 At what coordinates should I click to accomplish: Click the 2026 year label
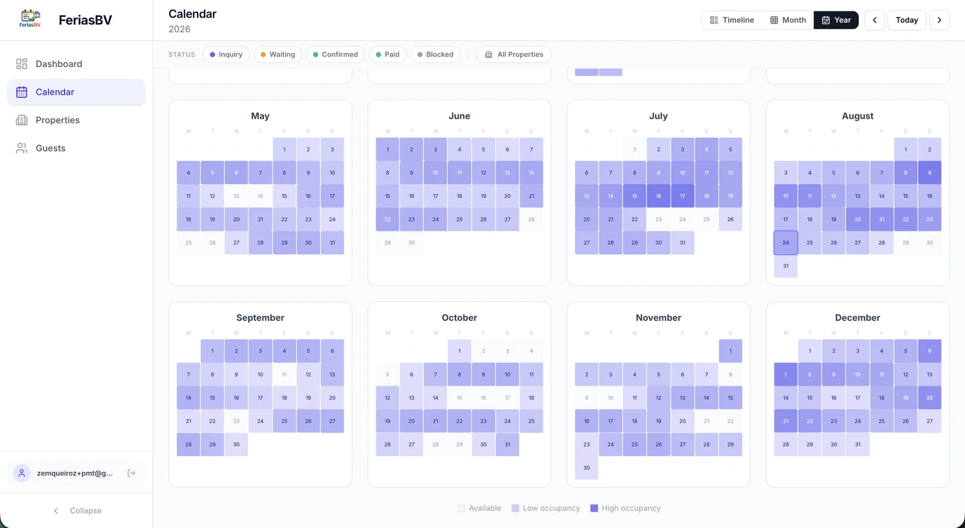point(179,29)
